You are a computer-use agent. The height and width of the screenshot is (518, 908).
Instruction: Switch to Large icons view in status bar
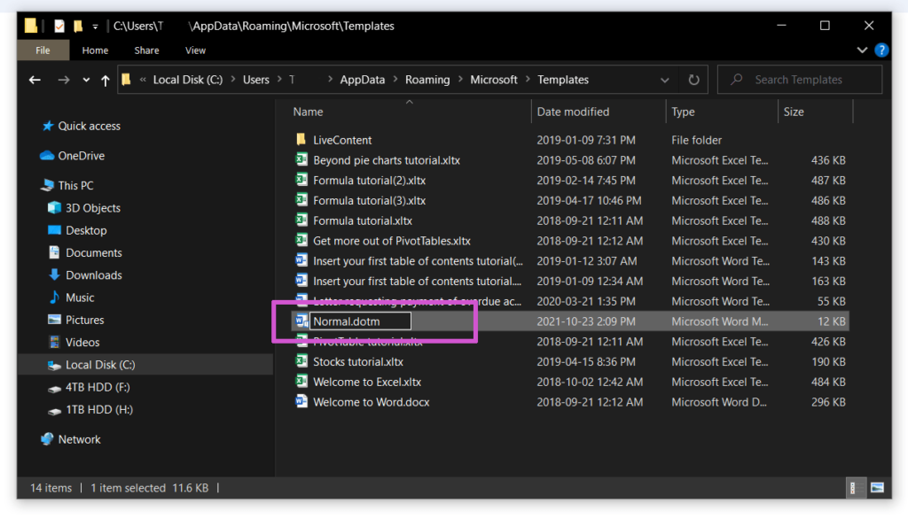(x=877, y=488)
